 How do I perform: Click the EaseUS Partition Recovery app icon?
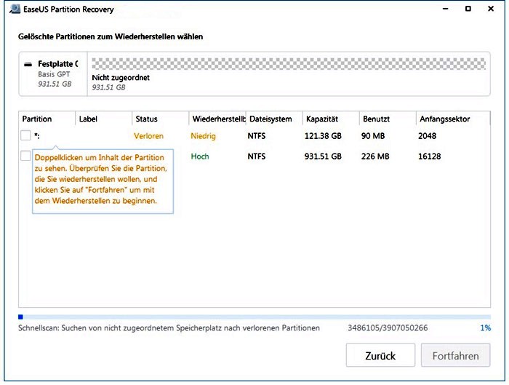pos(15,9)
